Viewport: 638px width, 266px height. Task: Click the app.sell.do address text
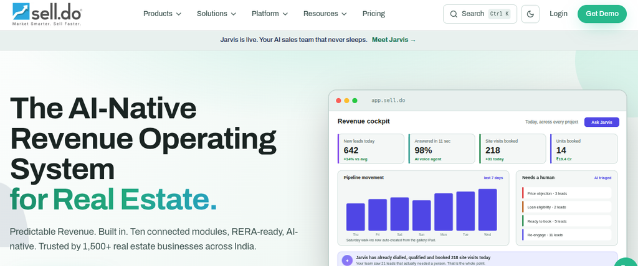[388, 101]
